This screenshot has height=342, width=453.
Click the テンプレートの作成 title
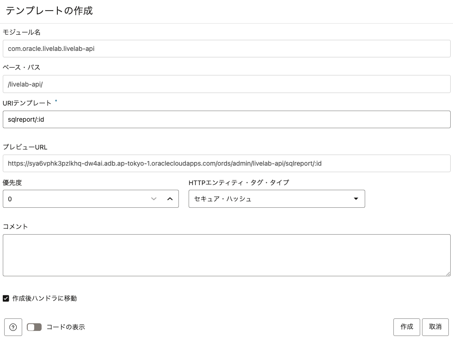[49, 11]
